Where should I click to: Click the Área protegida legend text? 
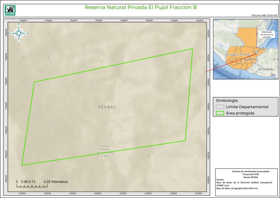click(x=240, y=113)
